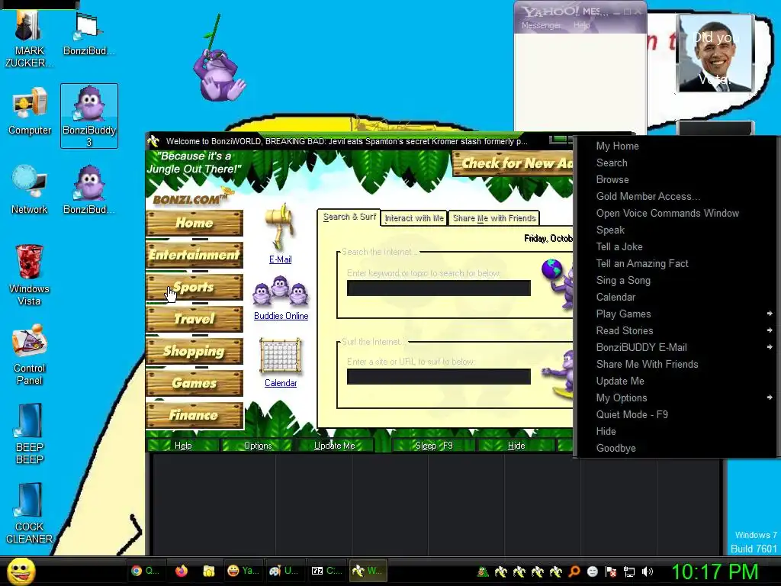Expand the BonziBUDDY E-Mail submenu arrow
Image resolution: width=781 pixels, height=586 pixels.
(770, 347)
